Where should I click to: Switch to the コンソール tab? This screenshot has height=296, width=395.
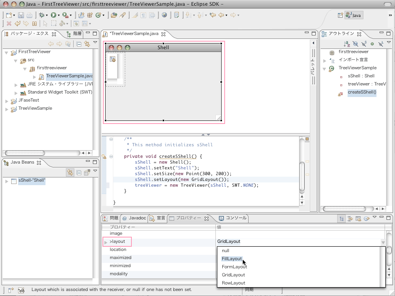pos(233,218)
